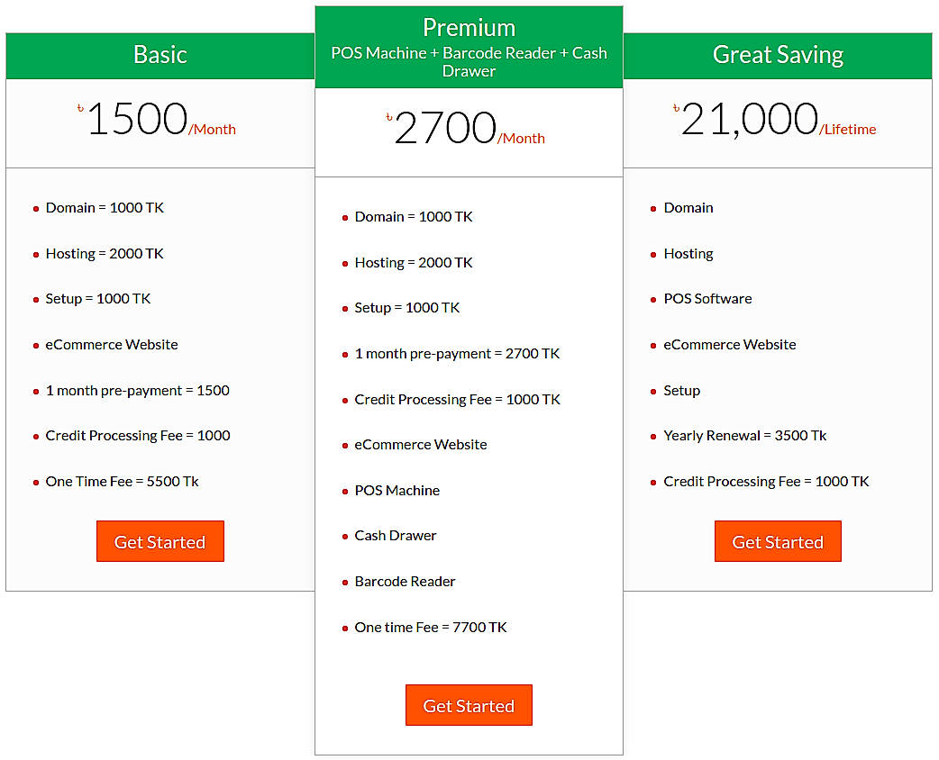Select the Domain = 1000 TK item in Basic
Image resolution: width=939 pixels, height=760 pixels.
point(105,207)
